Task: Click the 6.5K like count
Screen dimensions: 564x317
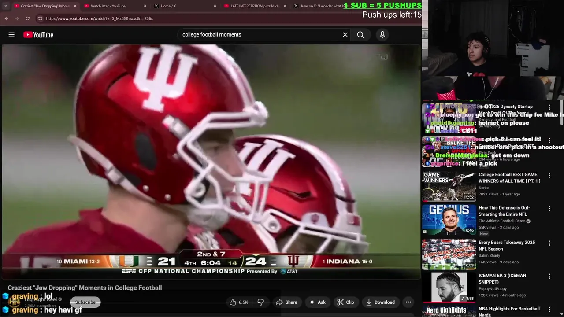Action: (243, 302)
